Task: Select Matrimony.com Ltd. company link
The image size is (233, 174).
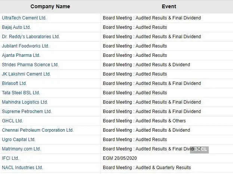Action: point(21,149)
